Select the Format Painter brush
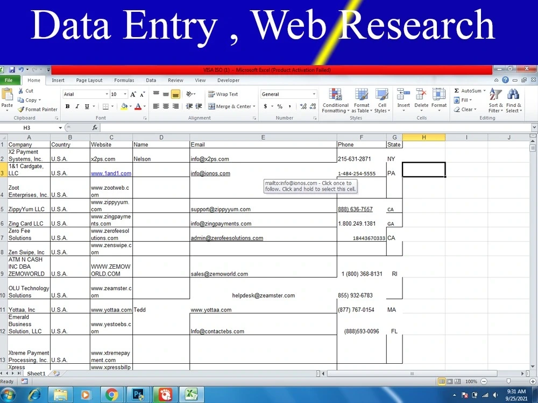 click(21, 109)
